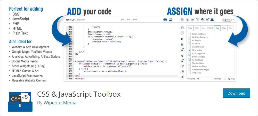258x116 pixels.
Task: Click the CSS file icon in toolbar
Action: tap(192, 20)
